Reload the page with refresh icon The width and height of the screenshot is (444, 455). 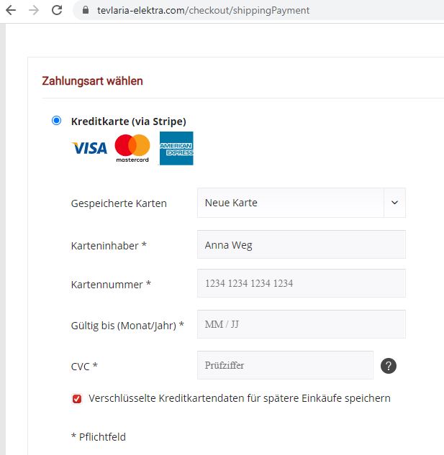click(57, 10)
